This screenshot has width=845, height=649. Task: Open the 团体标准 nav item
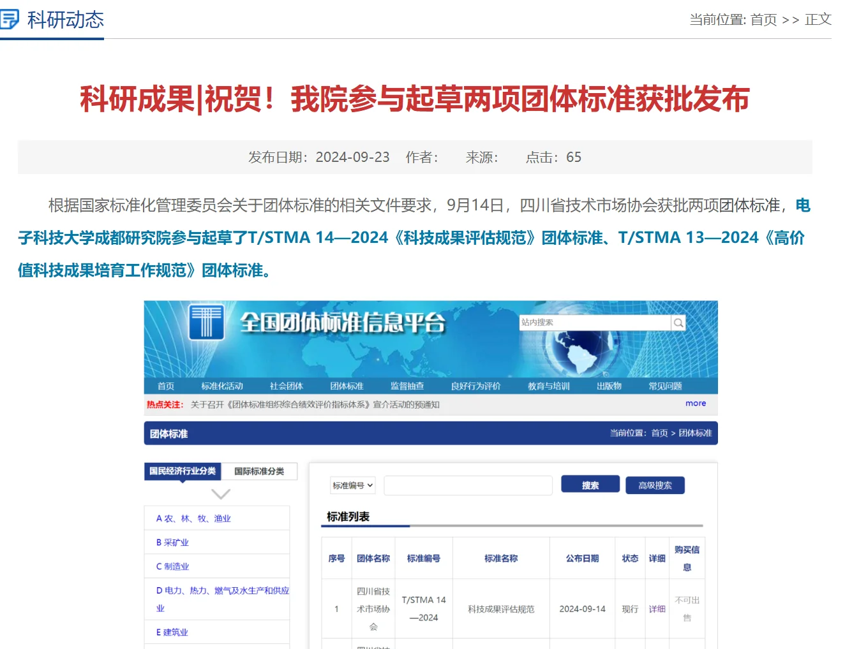pyautogui.click(x=347, y=386)
